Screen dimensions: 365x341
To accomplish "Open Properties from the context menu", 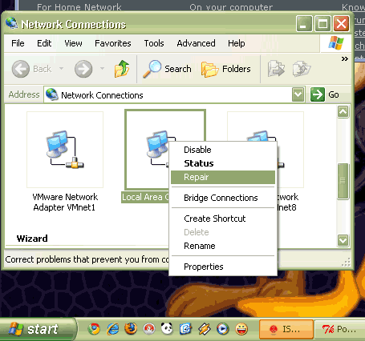I will (223, 267).
